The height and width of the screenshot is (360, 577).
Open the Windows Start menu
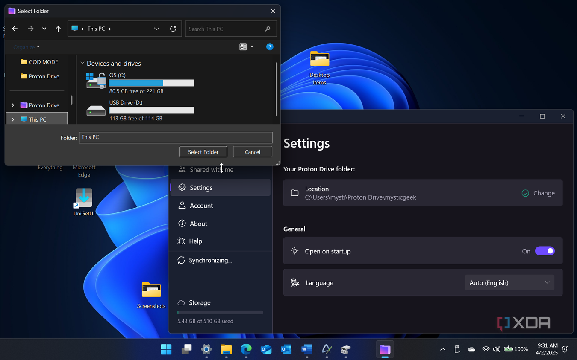click(x=166, y=349)
